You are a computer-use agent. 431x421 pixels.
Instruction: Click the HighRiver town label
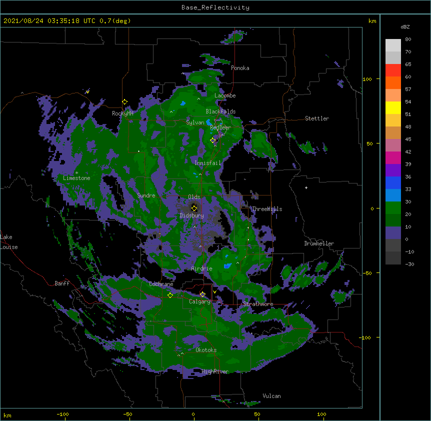215,371
